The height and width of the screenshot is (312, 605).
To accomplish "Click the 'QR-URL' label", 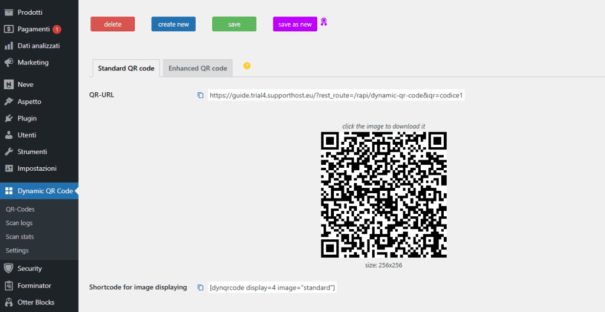I will coord(102,95).
